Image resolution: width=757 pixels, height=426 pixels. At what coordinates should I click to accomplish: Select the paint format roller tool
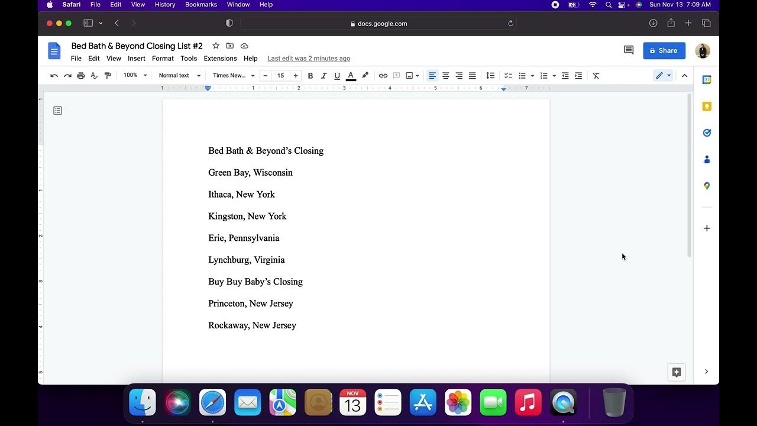tap(108, 76)
